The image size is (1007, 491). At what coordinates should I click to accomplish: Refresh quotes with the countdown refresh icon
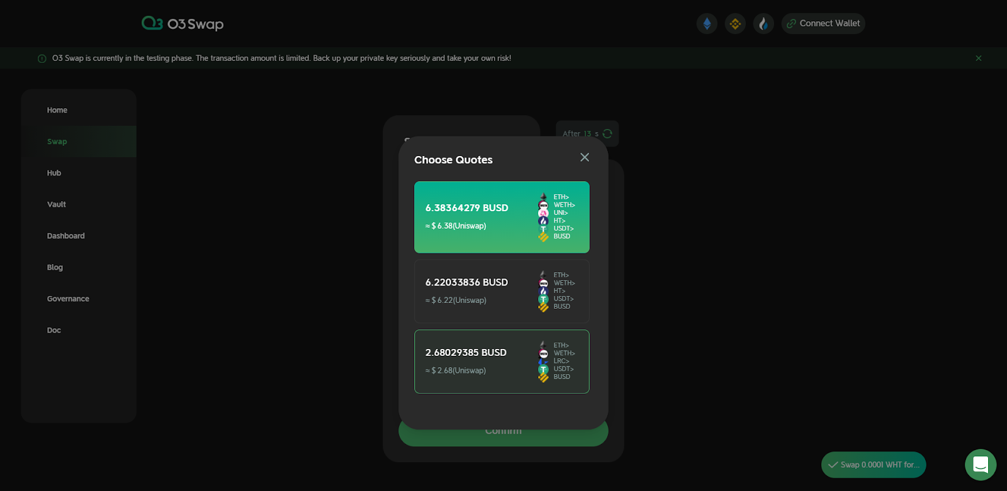607,133
